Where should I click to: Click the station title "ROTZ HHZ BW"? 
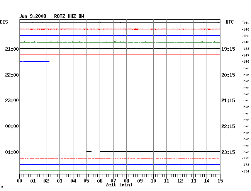point(69,16)
